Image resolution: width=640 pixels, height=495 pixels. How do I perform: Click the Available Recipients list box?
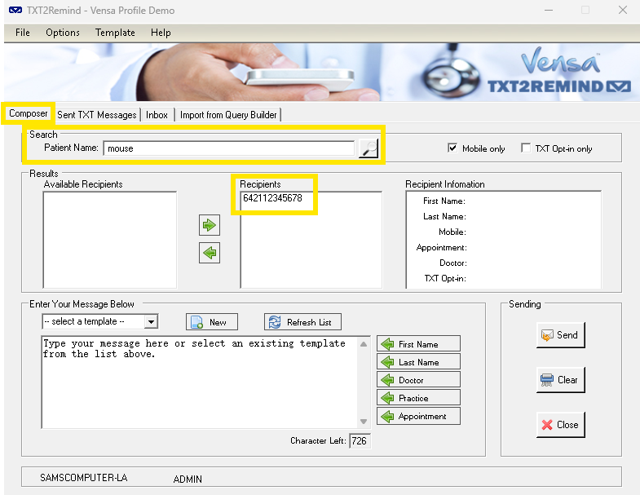(110, 240)
